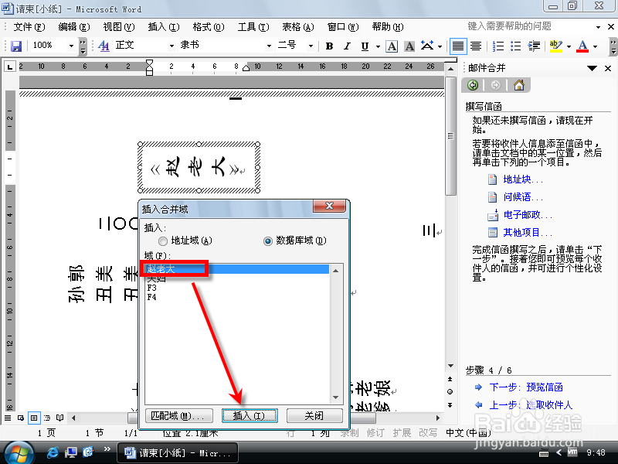Screen dimensions: 618x464
Task: Toggle Italic formatting
Action: point(347,46)
